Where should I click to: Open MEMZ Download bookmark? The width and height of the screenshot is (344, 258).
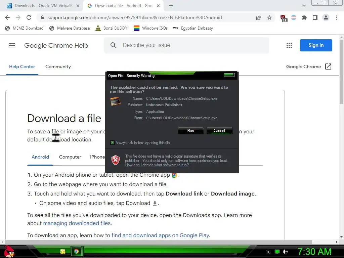24,28
